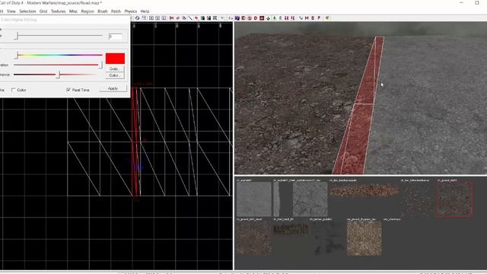This screenshot has width=487, height=274.
Task: Open the Brush menu
Action: 103,11
